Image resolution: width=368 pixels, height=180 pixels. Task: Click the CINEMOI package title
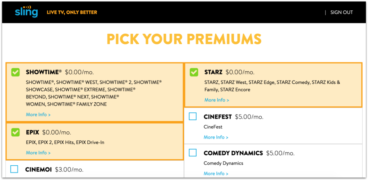tap(38, 169)
